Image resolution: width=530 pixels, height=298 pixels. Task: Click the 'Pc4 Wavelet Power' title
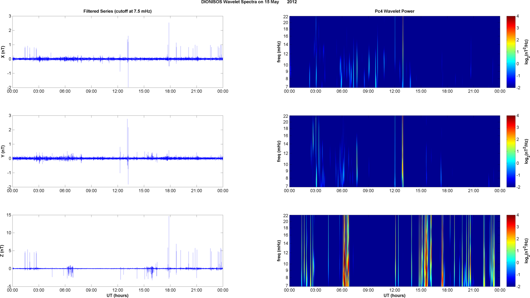395,11
